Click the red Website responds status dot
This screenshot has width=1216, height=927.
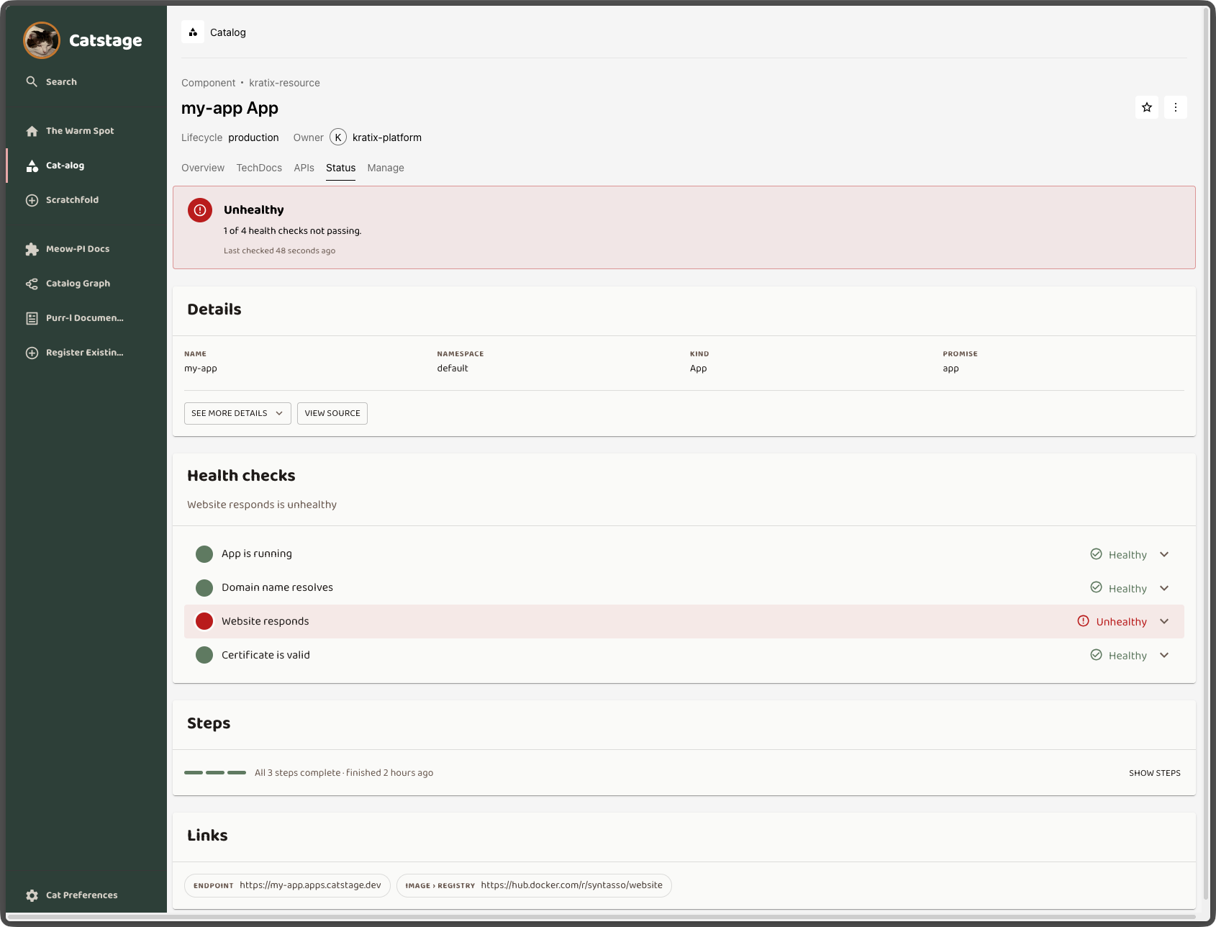204,621
